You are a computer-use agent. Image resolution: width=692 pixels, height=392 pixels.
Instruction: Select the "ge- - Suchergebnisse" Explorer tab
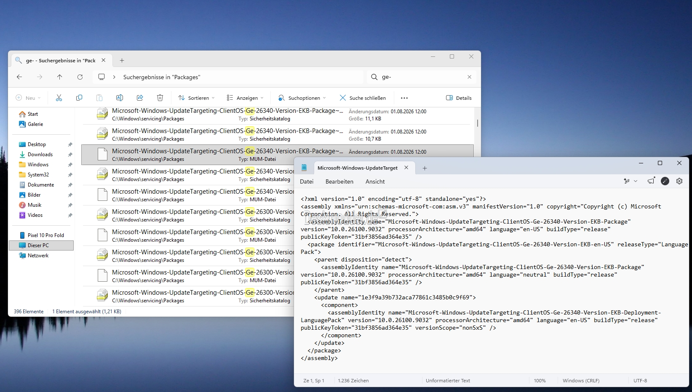(x=62, y=61)
